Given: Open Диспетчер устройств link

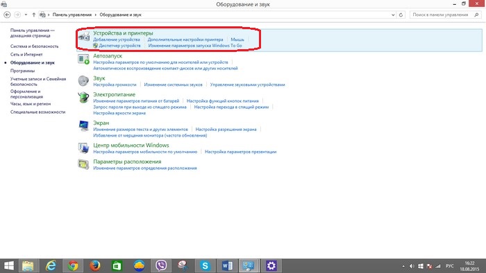Looking at the screenshot, I should click(x=119, y=46).
